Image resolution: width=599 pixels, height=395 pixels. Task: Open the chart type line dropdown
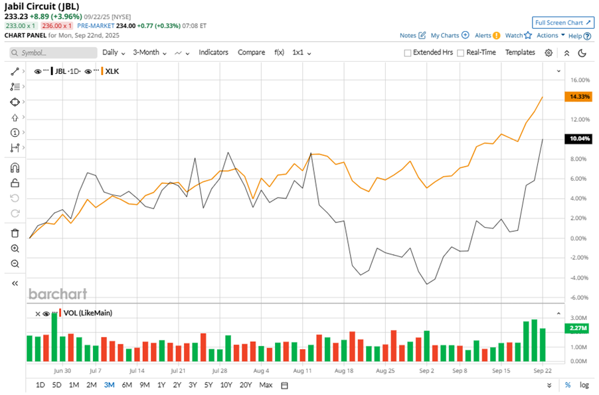click(182, 52)
